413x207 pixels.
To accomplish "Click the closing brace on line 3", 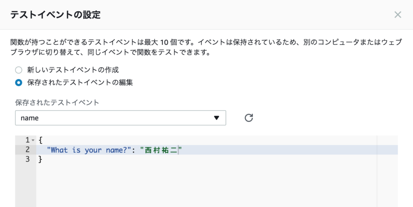I will tap(40, 160).
